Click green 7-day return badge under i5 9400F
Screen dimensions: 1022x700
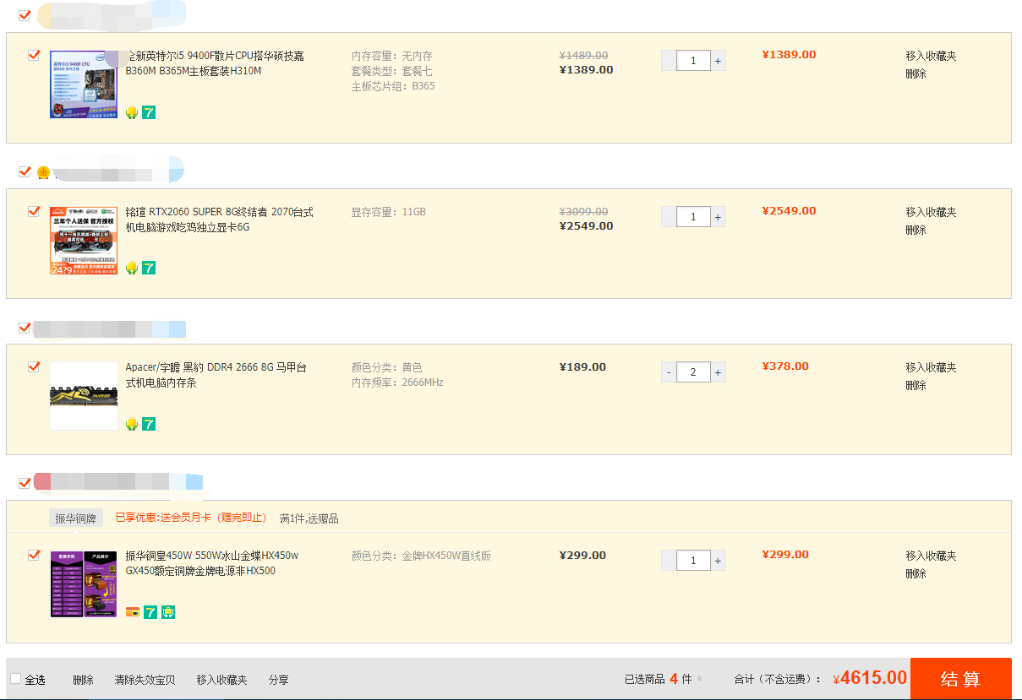(x=149, y=112)
